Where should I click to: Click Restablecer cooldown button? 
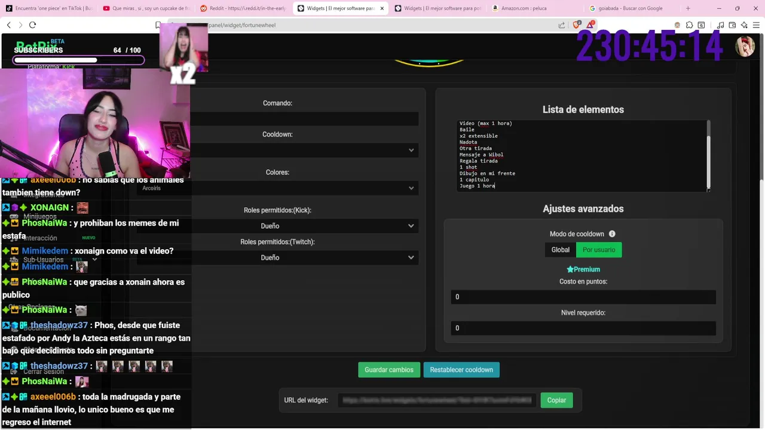point(461,370)
